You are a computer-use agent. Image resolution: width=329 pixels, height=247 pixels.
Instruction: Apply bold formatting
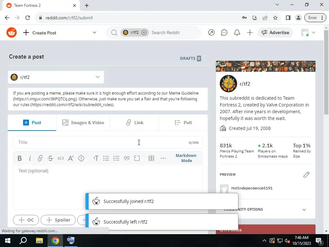[x=20, y=158]
